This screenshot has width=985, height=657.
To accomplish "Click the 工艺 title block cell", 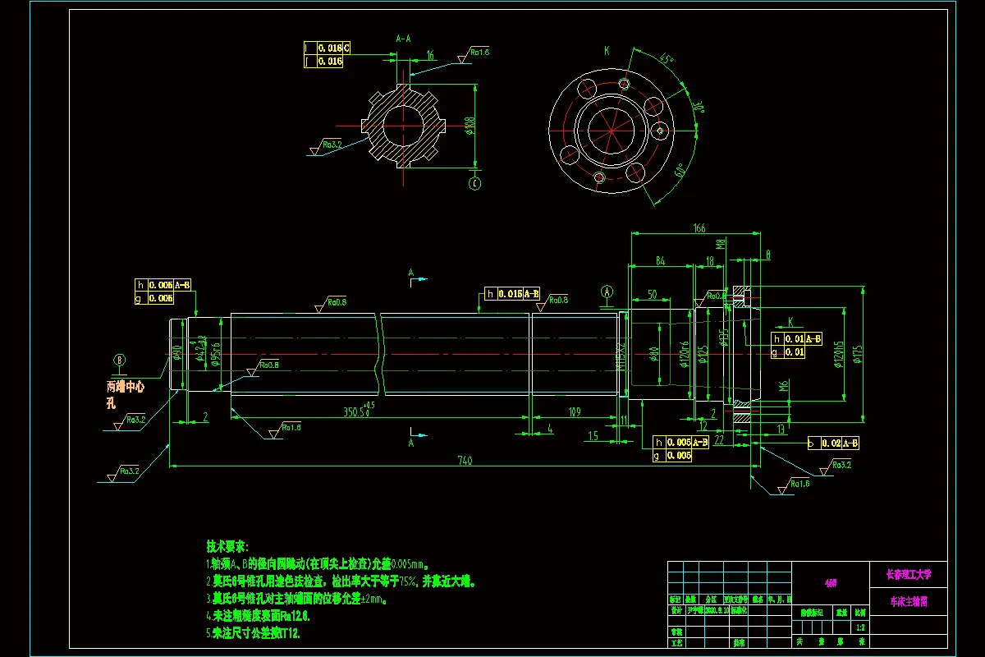I will [x=676, y=644].
